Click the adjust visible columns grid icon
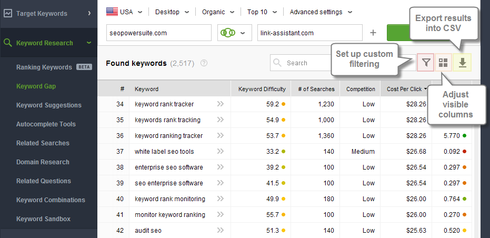 point(444,63)
